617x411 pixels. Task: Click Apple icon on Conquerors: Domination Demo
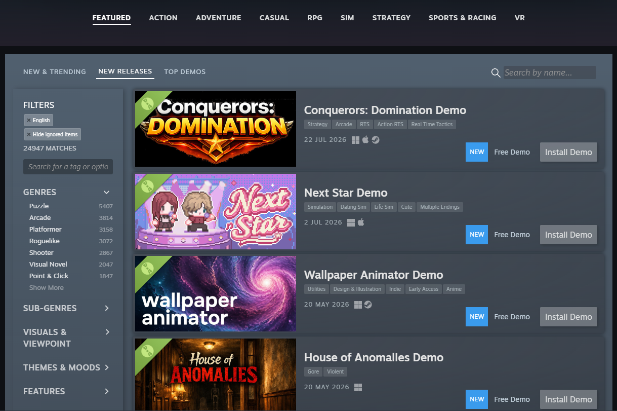coord(365,140)
